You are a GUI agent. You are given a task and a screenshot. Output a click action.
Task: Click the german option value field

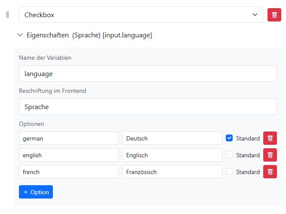[69, 138]
